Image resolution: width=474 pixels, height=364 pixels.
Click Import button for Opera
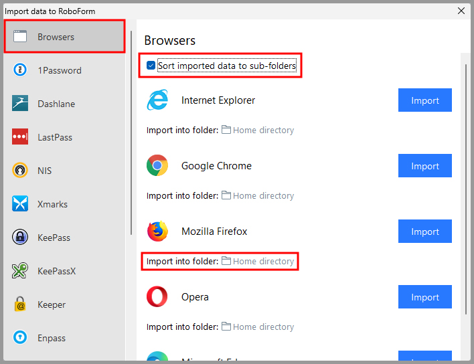pos(424,297)
